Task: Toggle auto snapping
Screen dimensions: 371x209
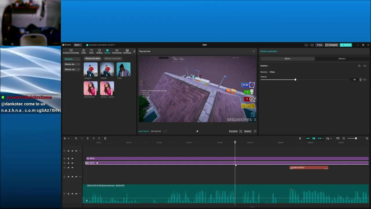Action: [314, 138]
